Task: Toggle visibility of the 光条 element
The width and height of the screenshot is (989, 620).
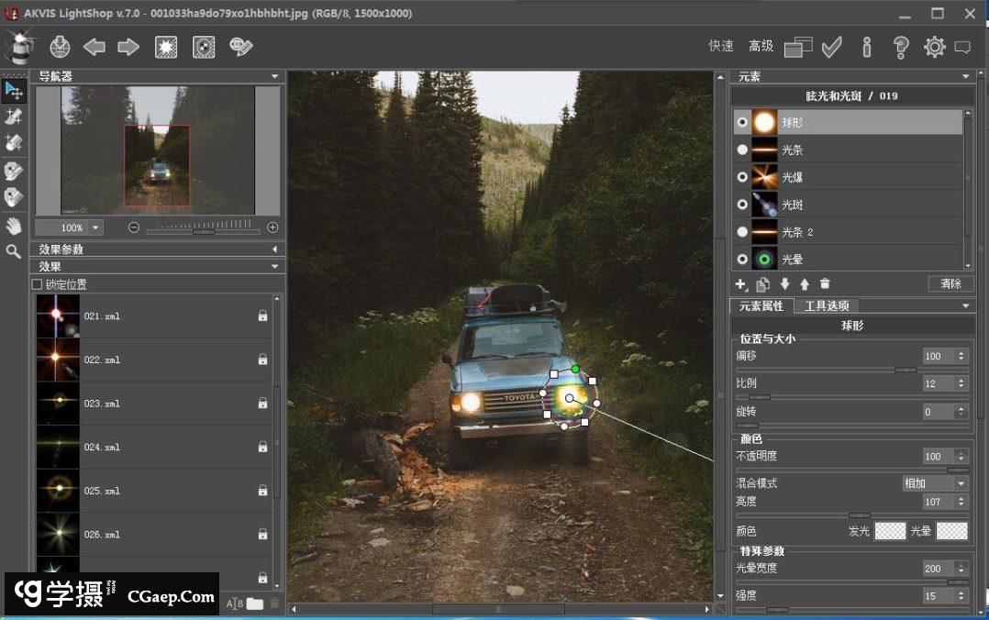Action: pyautogui.click(x=742, y=149)
